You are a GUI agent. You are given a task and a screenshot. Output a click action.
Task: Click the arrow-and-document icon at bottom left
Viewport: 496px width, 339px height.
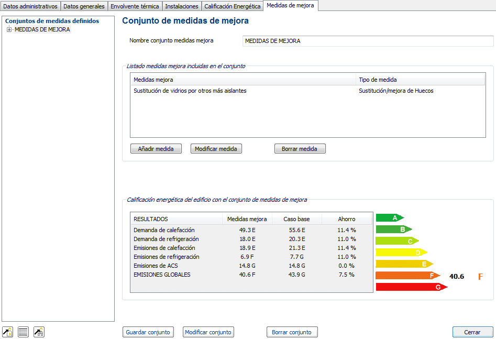click(x=8, y=332)
